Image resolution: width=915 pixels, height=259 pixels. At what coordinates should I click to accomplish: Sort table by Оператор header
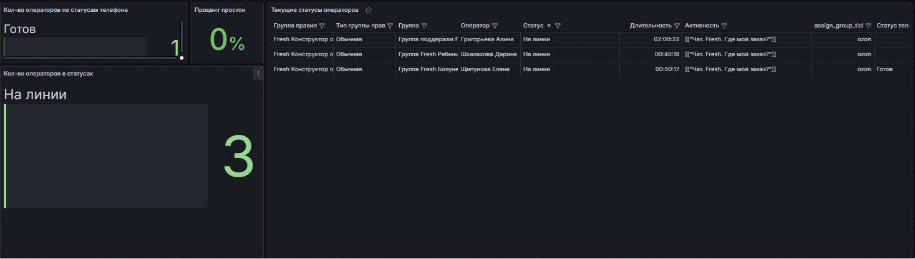(x=475, y=26)
